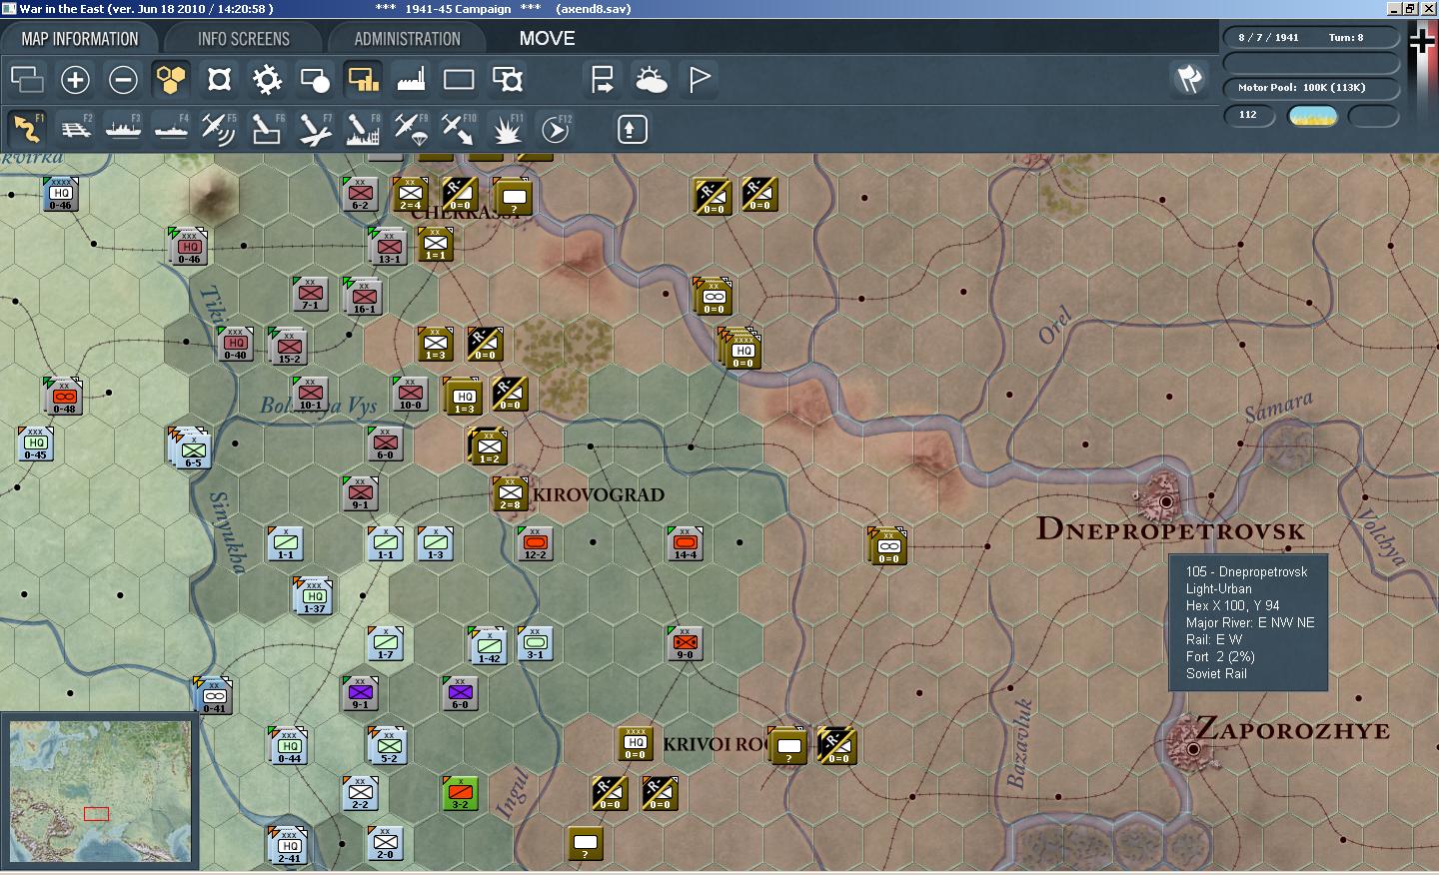Click the gear-shaped map overlay icon
Viewport: 1439px width, 875px height.
(x=267, y=79)
